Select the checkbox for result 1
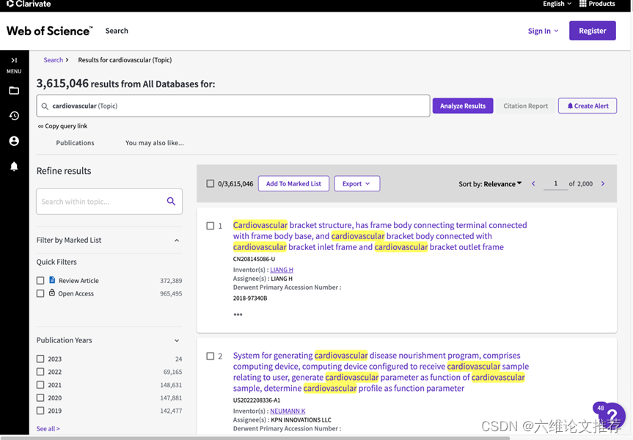This screenshot has width=633, height=440. pos(211,226)
